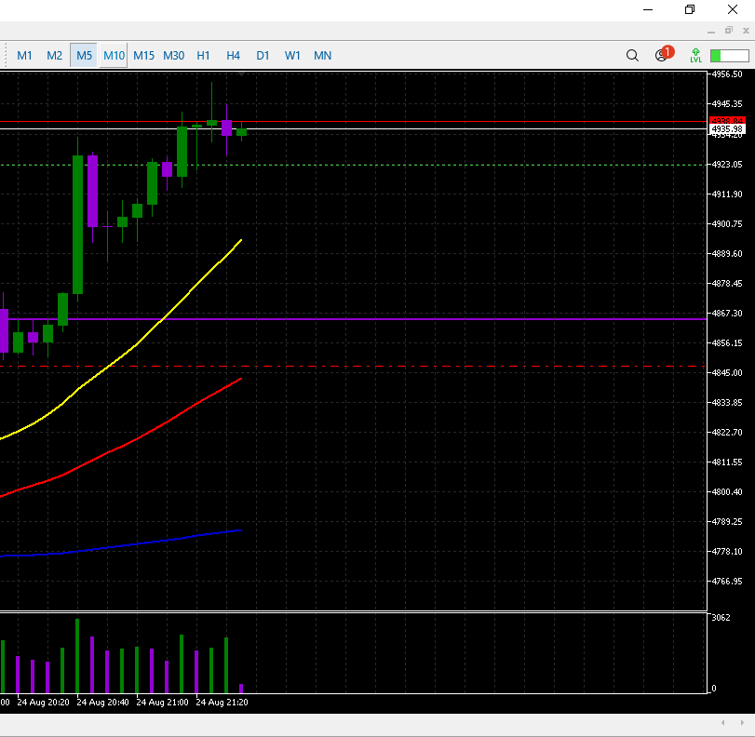The image size is (755, 737).
Task: Select the H4 timeframe
Action: [233, 56]
